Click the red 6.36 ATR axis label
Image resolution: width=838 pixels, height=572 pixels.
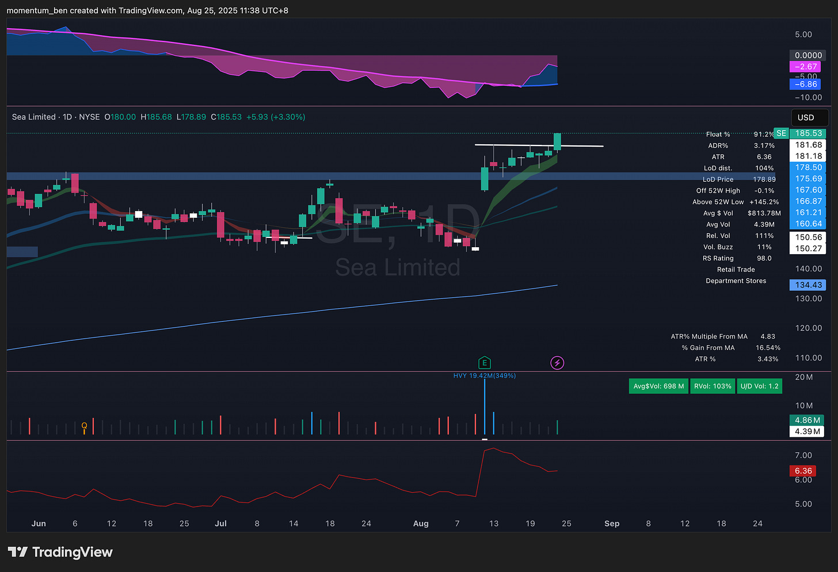pyautogui.click(x=803, y=471)
